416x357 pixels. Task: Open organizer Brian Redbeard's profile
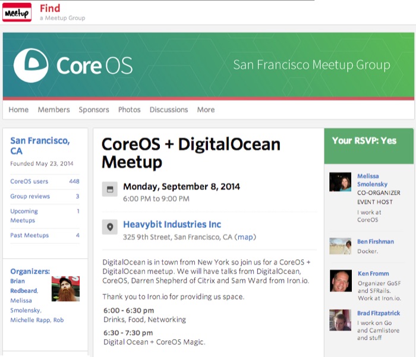click(24, 286)
